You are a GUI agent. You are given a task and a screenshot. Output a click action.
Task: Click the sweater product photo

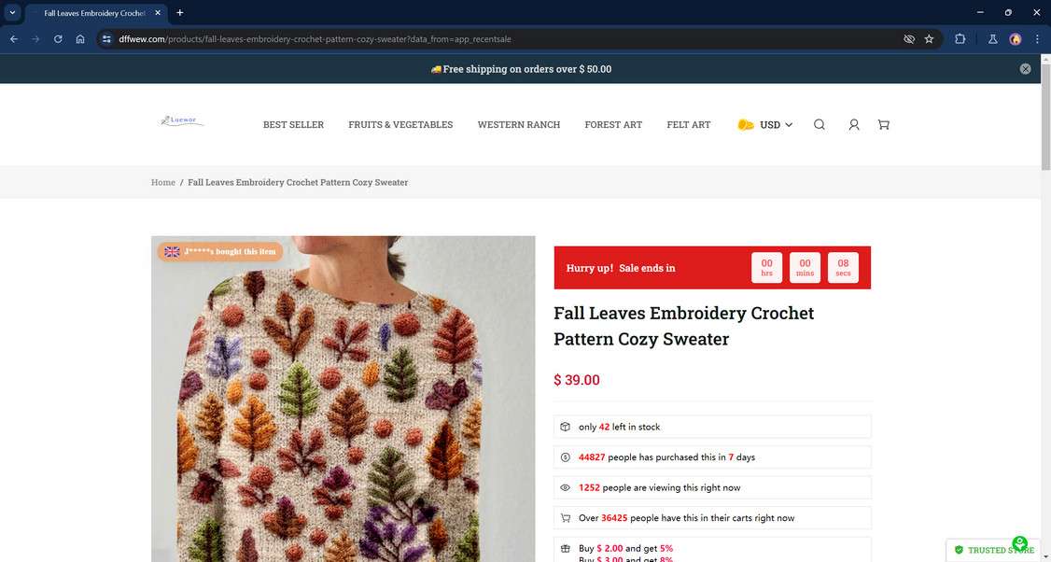click(x=343, y=401)
